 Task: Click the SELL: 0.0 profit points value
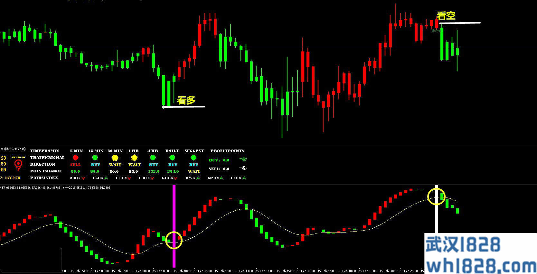[219, 169]
